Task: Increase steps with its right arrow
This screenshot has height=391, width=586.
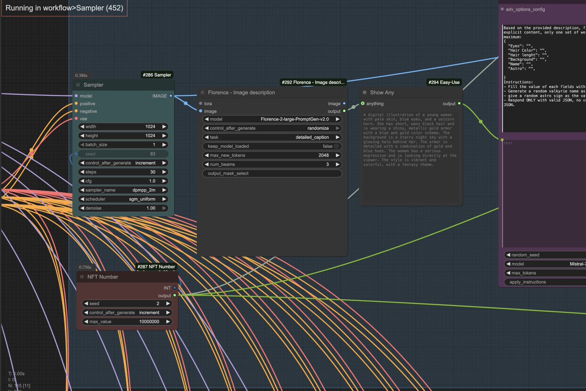Action: coord(164,172)
